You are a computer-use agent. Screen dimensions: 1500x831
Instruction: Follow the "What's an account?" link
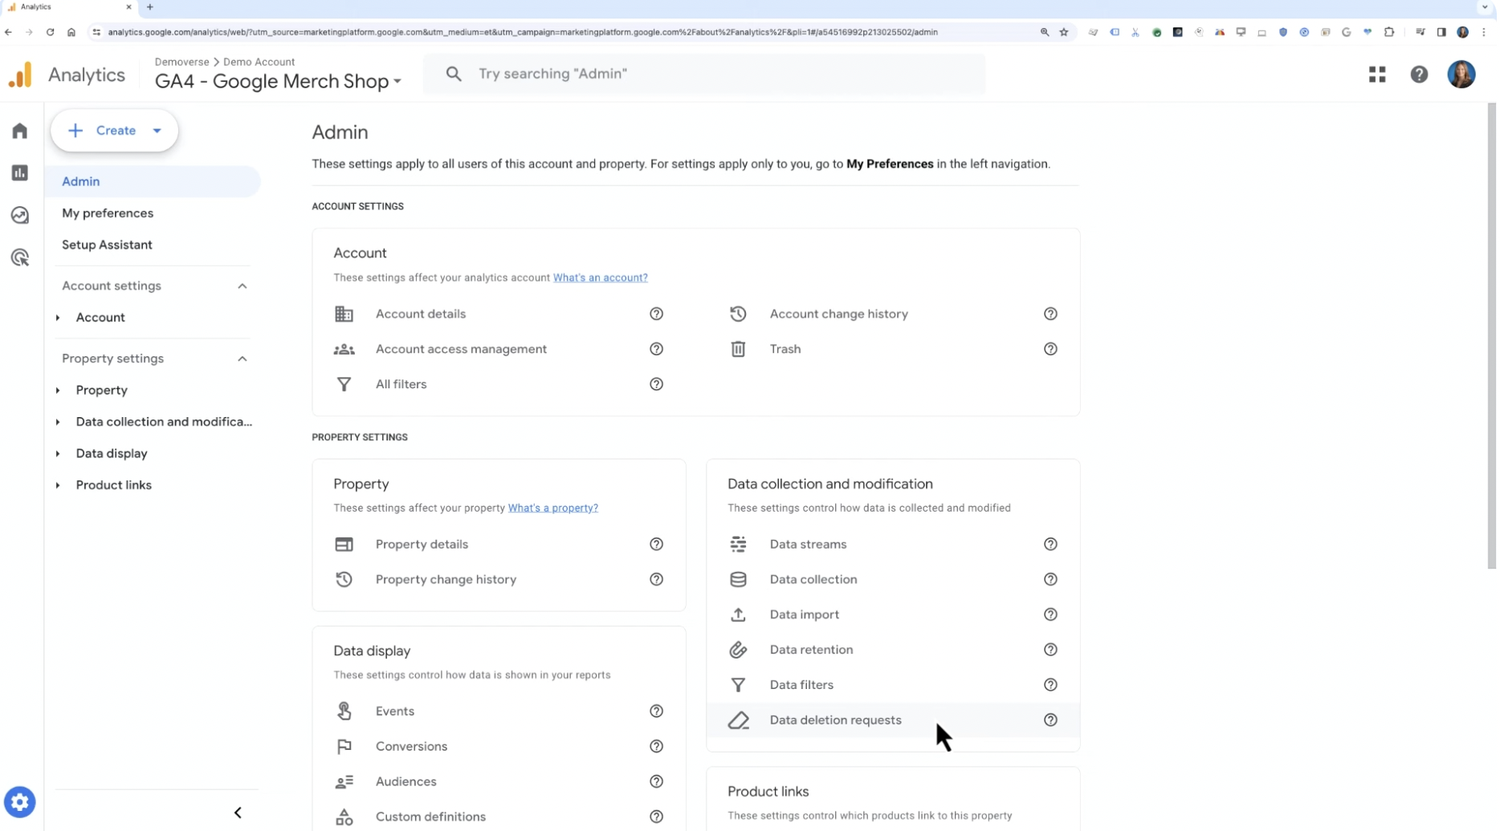[x=600, y=278]
